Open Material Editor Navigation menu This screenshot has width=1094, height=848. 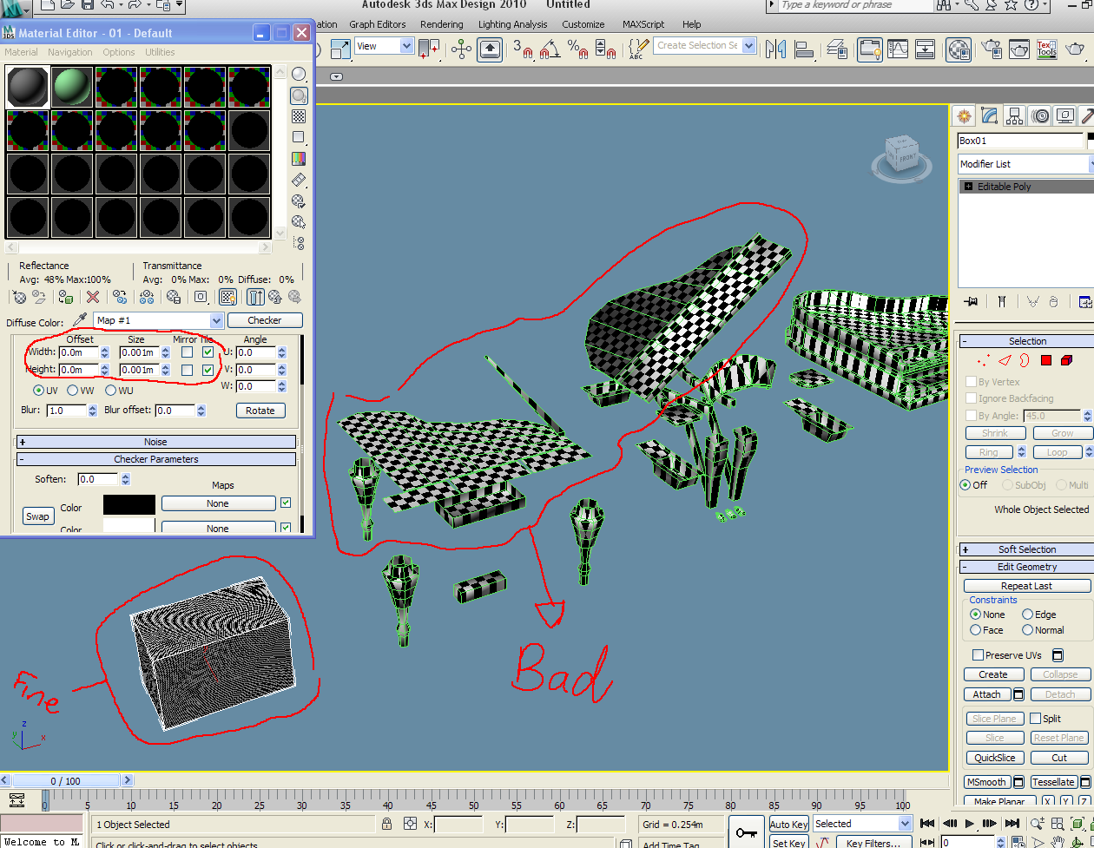(x=70, y=52)
